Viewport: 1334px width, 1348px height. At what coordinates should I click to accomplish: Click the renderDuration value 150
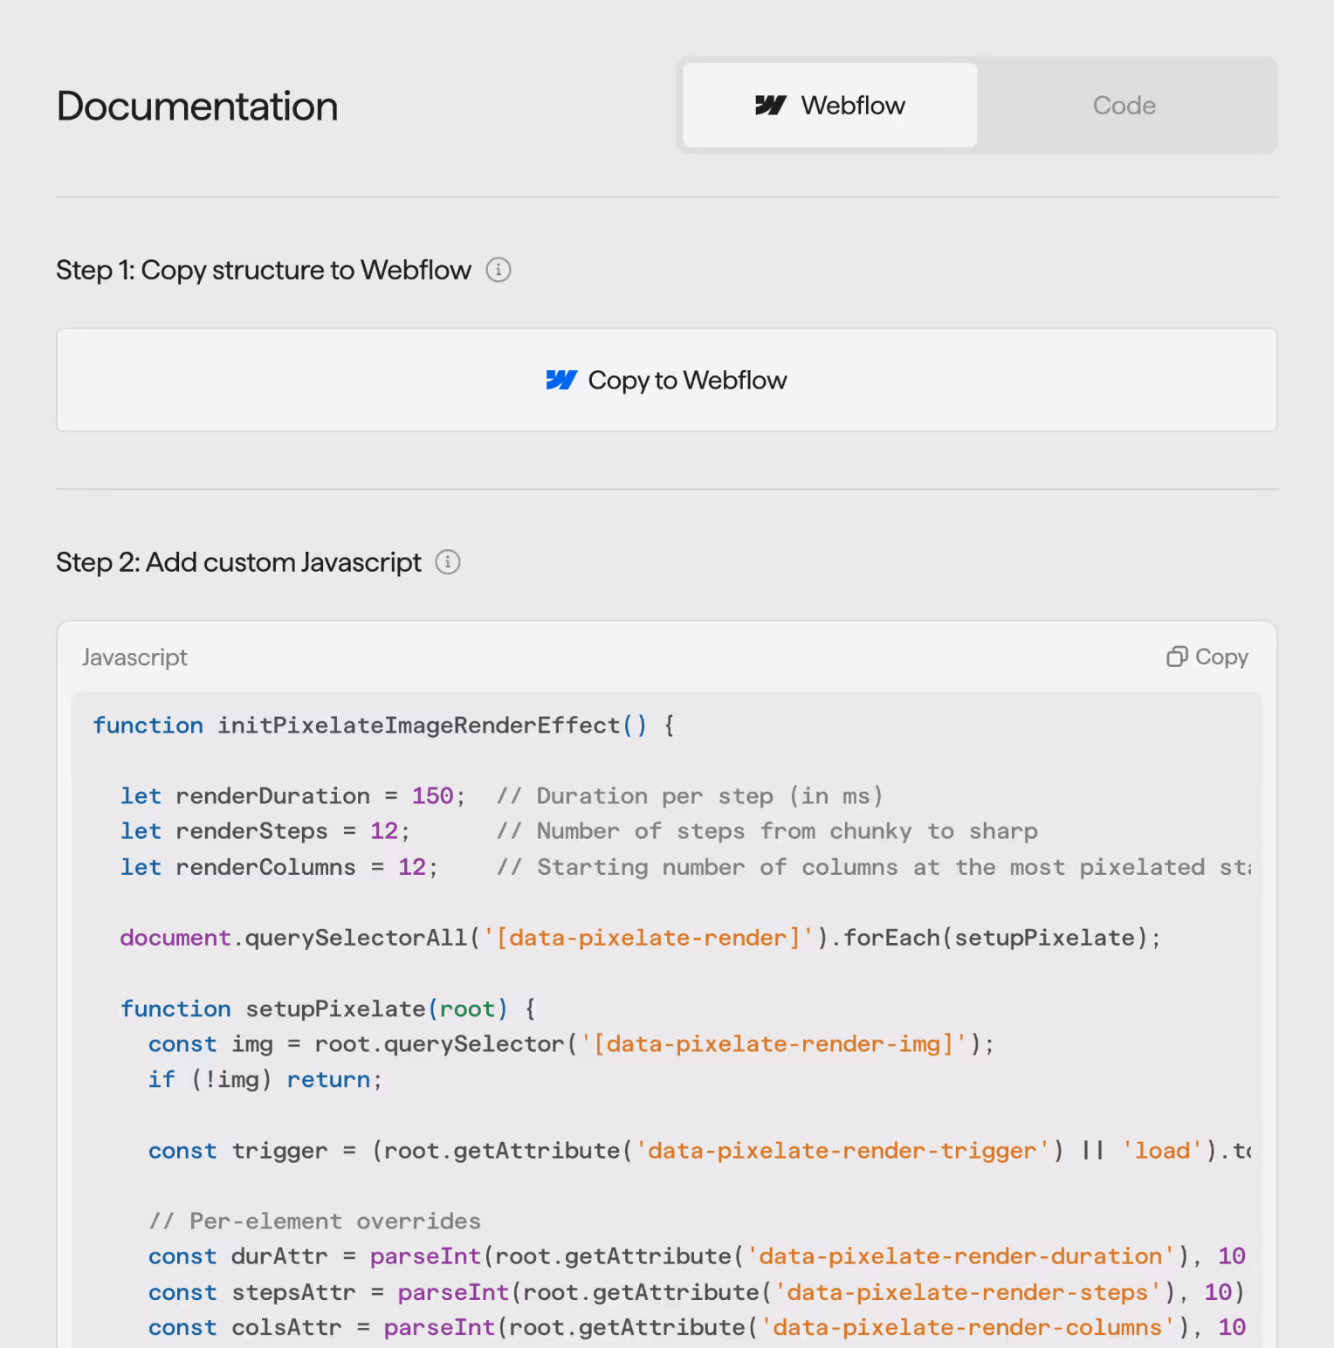pos(432,795)
